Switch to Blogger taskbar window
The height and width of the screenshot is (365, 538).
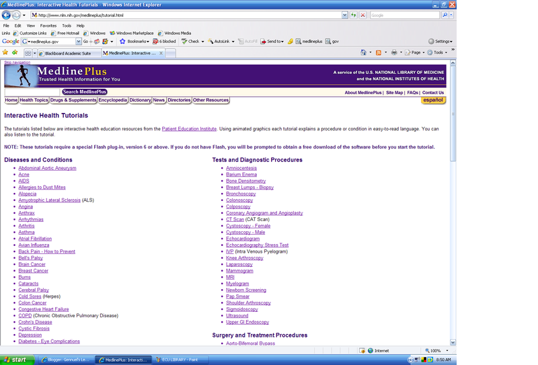tap(65, 360)
